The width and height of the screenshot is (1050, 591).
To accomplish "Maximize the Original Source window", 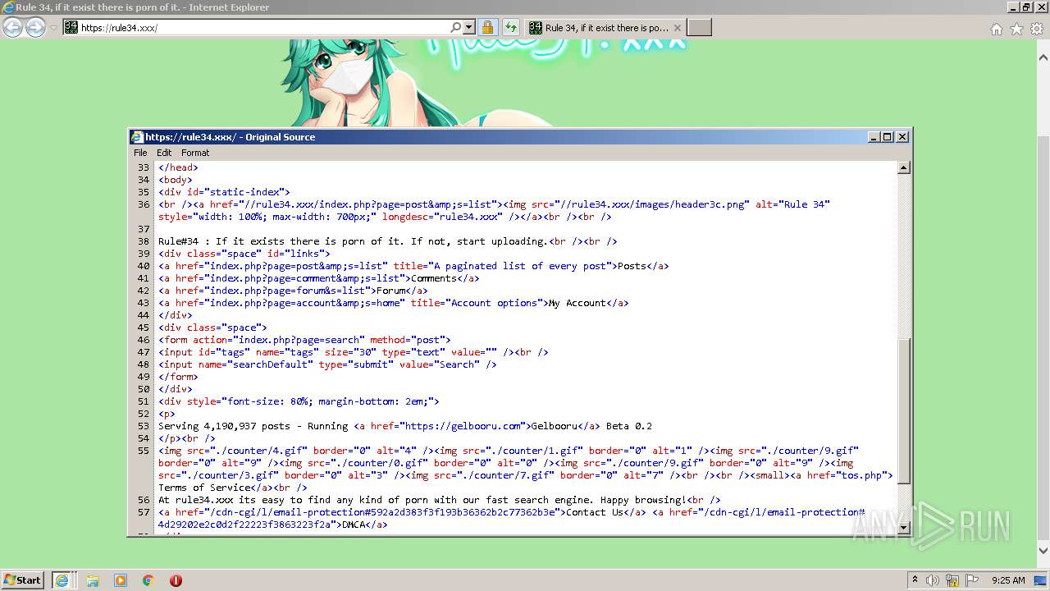I will [x=888, y=137].
